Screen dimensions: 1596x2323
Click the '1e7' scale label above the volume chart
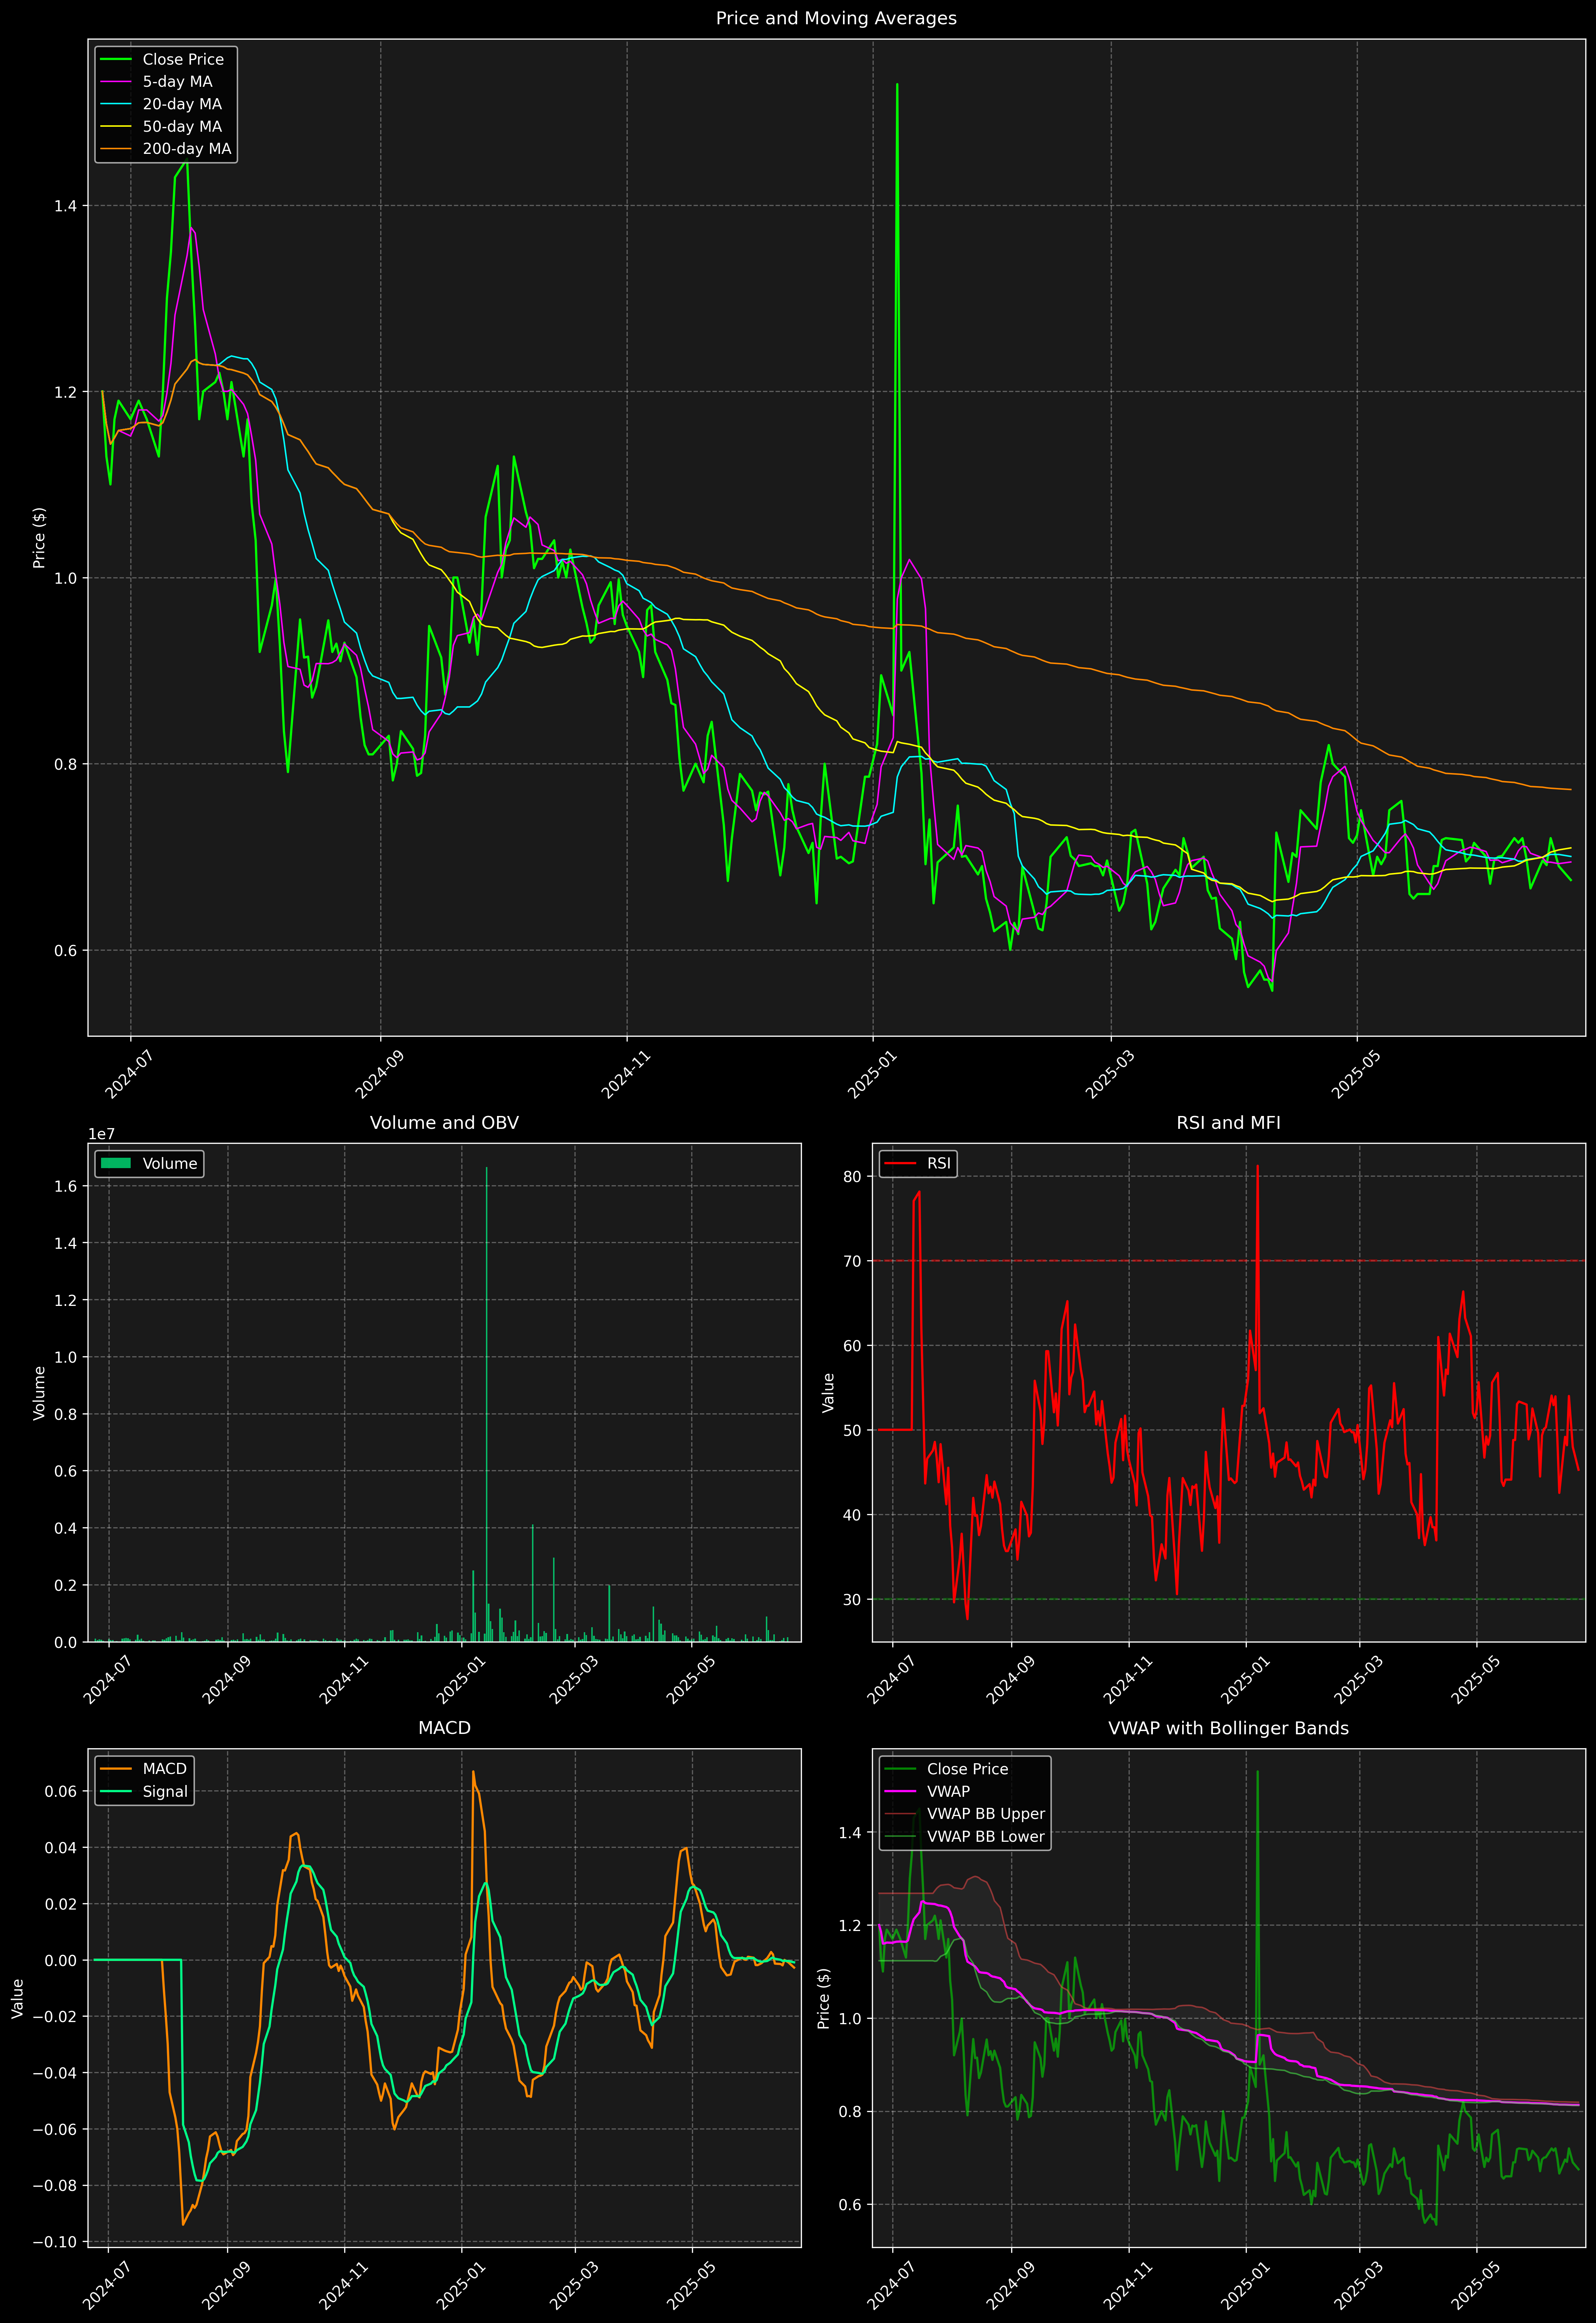pos(101,1133)
